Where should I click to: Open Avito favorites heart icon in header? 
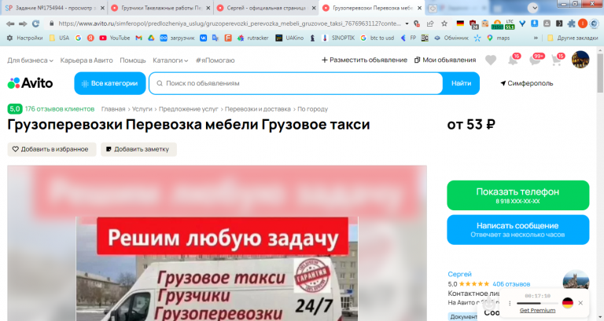coord(491,60)
